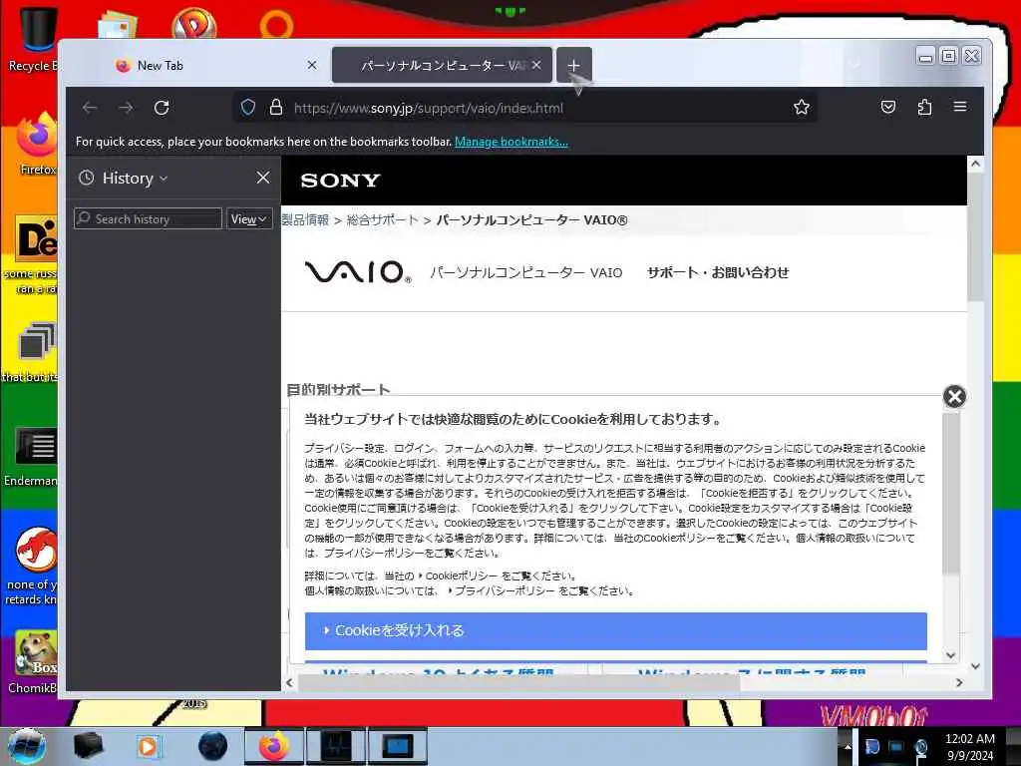This screenshot has width=1021, height=766.
Task: Click the padlock site security icon
Action: (x=276, y=108)
